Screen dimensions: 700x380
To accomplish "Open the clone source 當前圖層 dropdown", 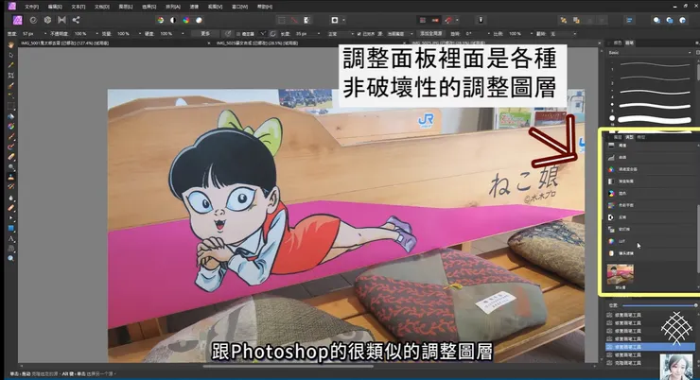I will tap(398, 34).
